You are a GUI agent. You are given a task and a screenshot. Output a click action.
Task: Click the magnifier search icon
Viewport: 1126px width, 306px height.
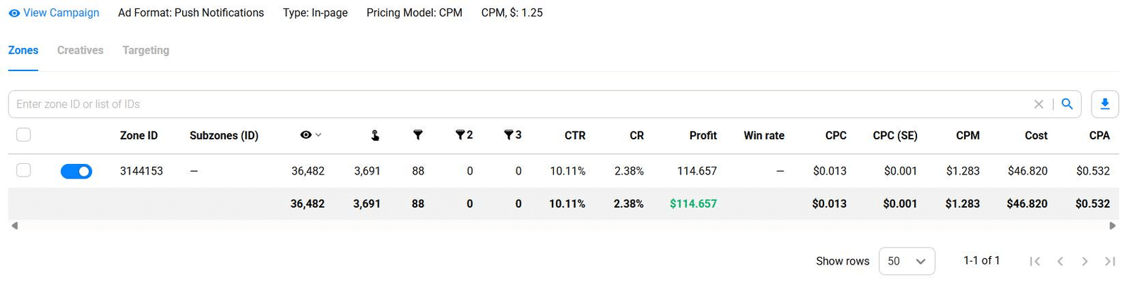[1067, 104]
